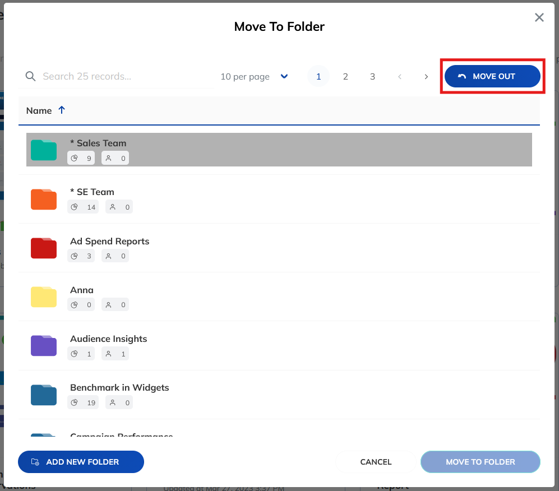Select the Anna folder name
The height and width of the screenshot is (491, 559).
point(82,290)
